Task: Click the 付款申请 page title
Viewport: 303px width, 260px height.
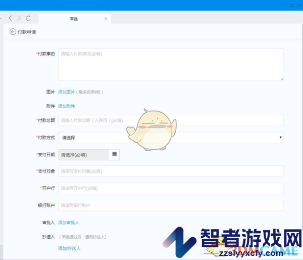Action: [x=27, y=32]
